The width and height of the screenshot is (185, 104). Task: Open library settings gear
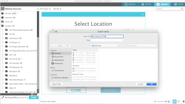184,101
